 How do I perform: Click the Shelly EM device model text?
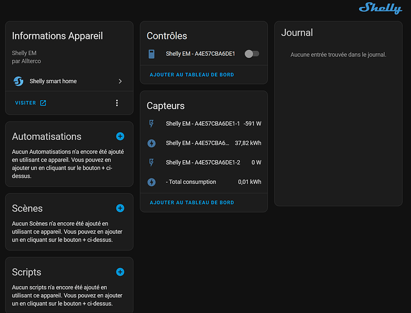24,53
